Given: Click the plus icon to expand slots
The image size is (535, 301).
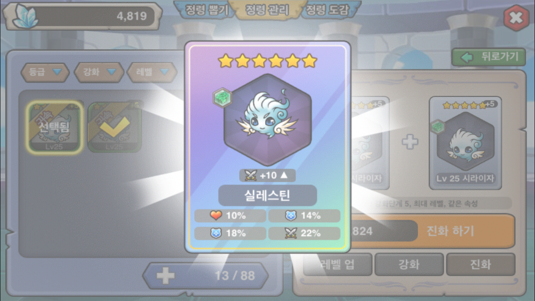Looking at the screenshot, I should (x=165, y=276).
